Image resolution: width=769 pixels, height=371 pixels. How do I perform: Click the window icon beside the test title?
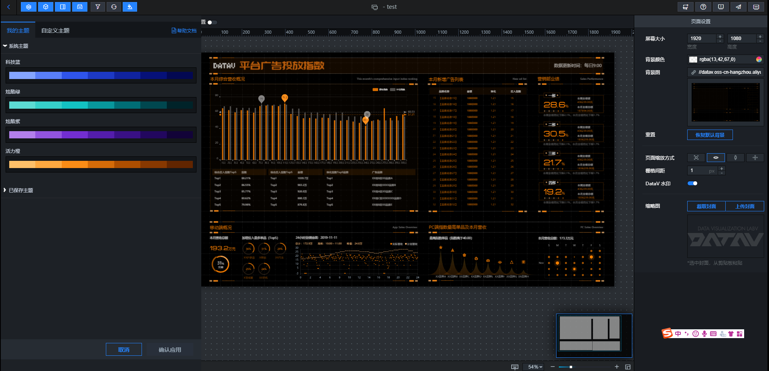(374, 7)
